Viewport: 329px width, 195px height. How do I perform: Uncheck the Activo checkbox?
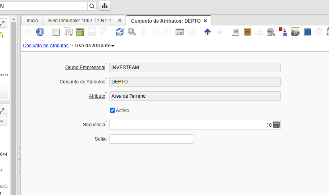tap(112, 110)
